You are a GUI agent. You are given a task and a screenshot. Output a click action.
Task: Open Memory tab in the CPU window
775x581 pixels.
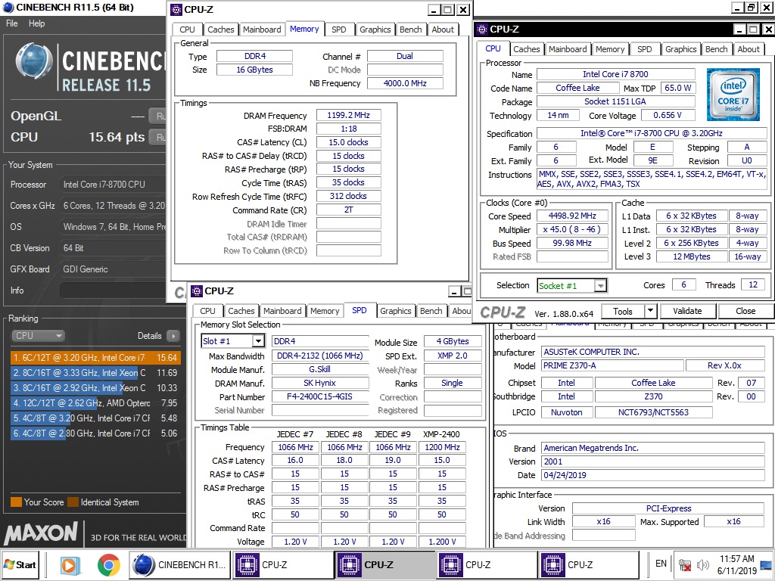(x=610, y=49)
